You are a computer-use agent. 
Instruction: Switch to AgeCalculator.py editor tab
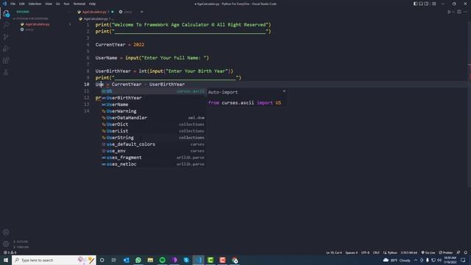tap(95, 12)
